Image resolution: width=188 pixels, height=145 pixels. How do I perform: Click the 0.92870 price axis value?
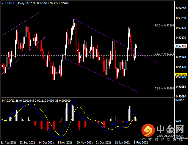(181, 38)
